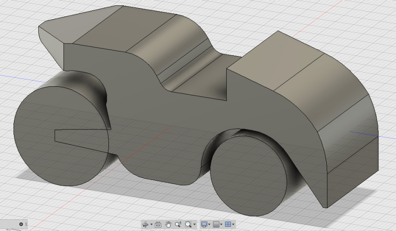Image resolution: width=396 pixels, height=231 pixels.
Task: Expand the Viewports dropdown arrow
Action: [x=234, y=224]
